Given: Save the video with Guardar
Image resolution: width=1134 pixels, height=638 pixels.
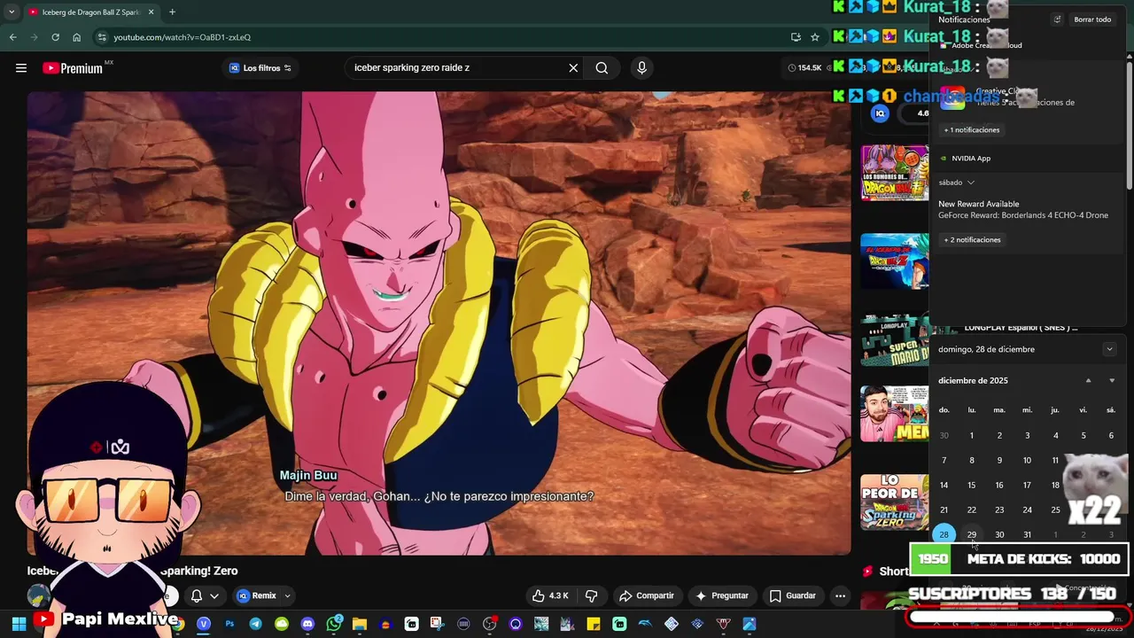Looking at the screenshot, I should click(x=792, y=595).
